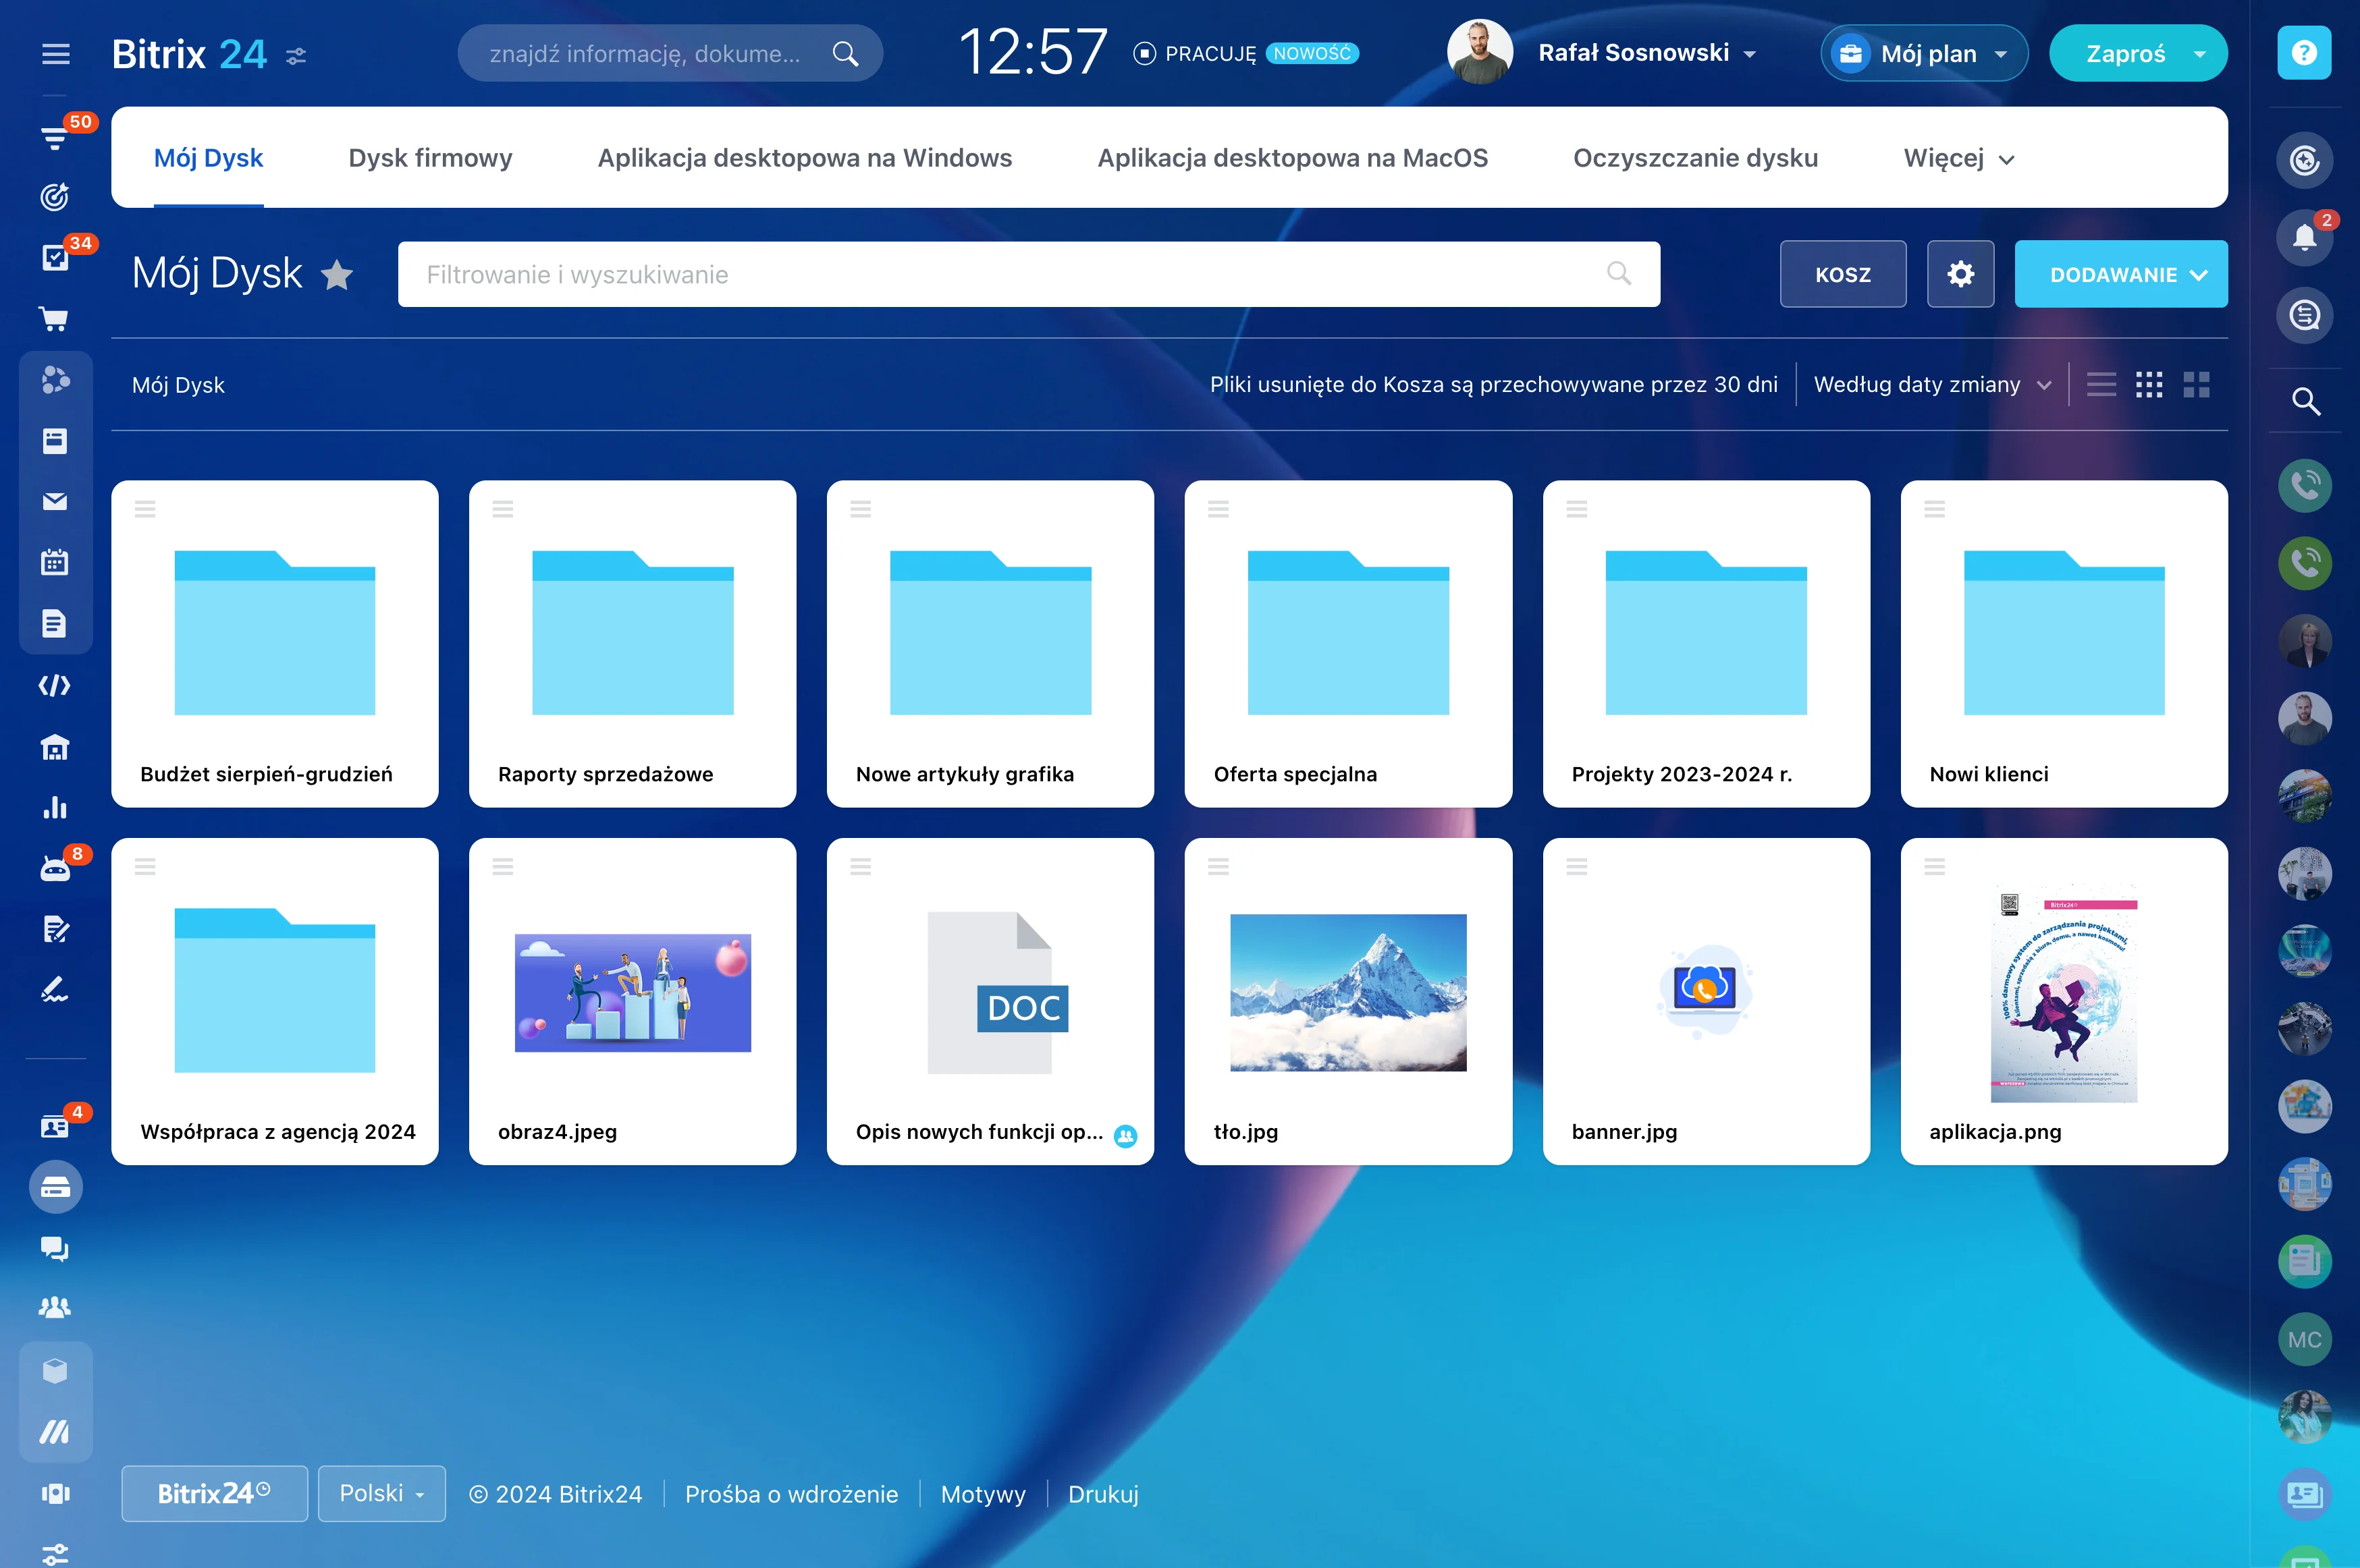
Task: Open search magnifier in right sidebar
Action: 2305,401
